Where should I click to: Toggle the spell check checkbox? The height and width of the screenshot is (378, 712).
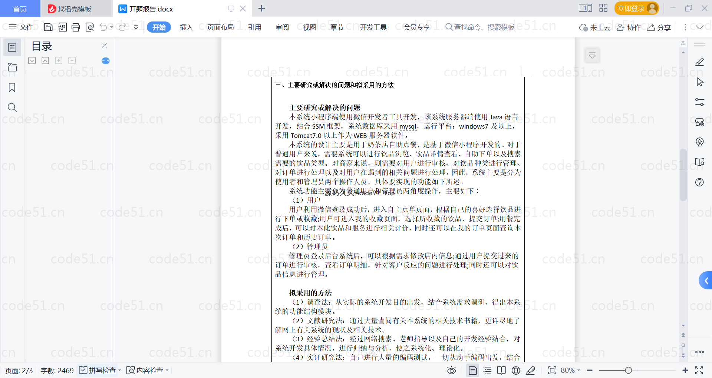[x=83, y=370]
